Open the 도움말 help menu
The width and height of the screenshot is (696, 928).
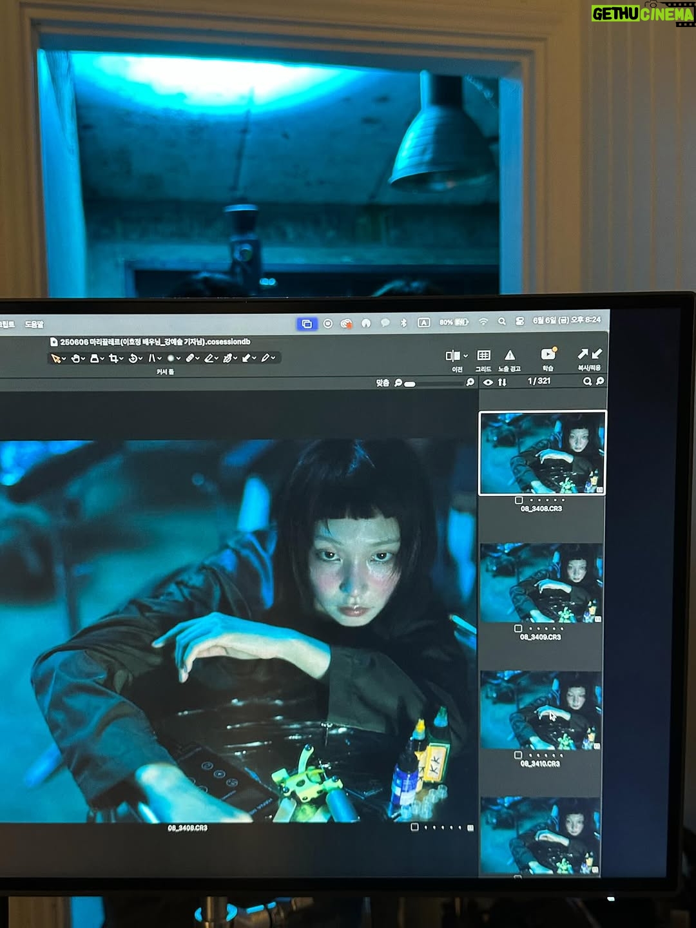click(34, 324)
